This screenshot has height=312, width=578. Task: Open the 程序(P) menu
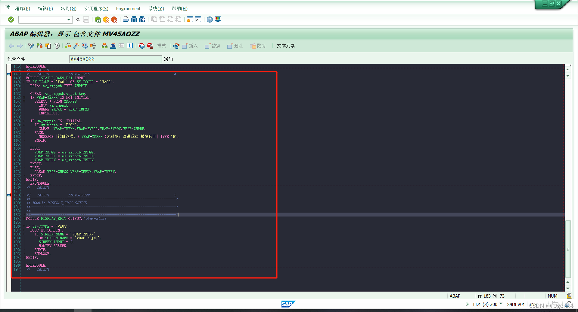point(23,8)
